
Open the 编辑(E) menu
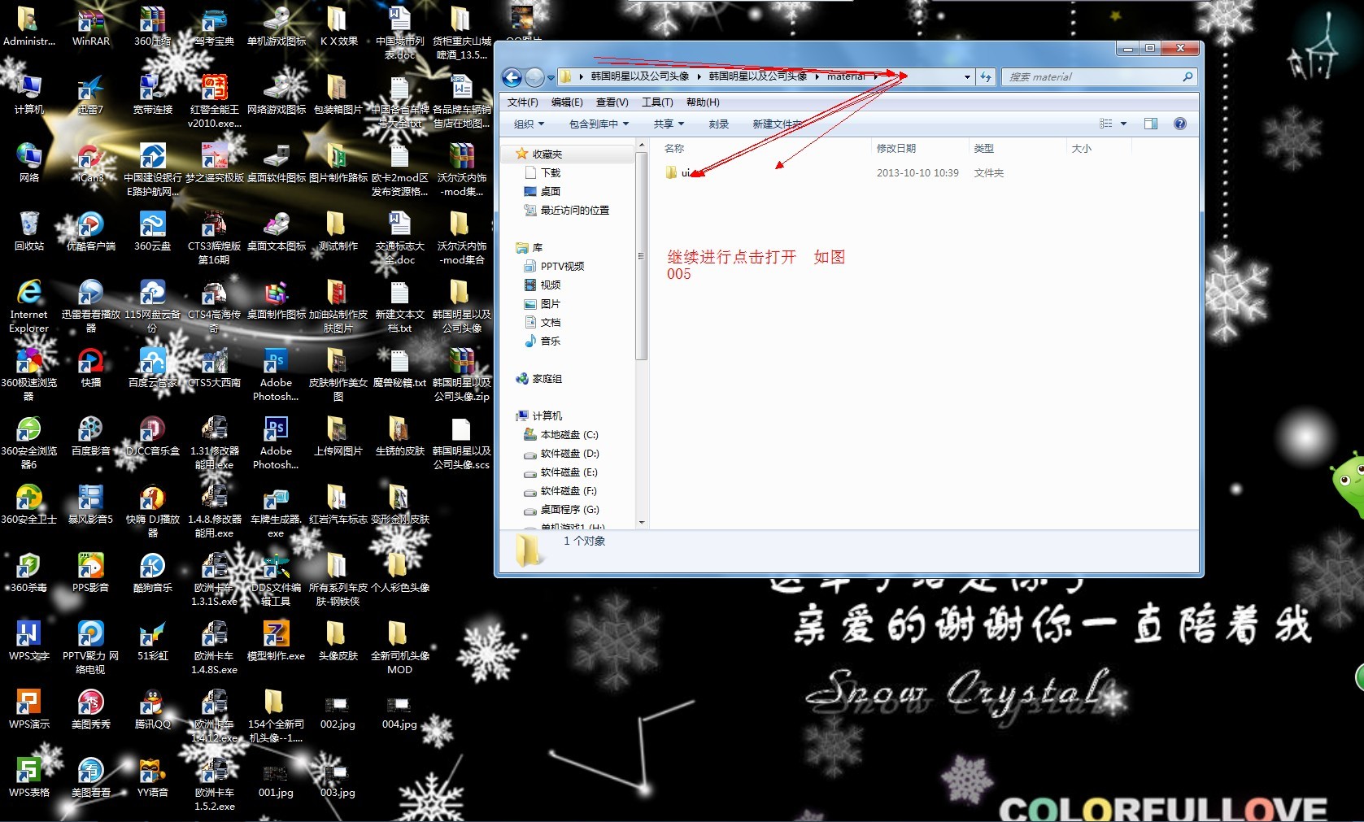(567, 102)
